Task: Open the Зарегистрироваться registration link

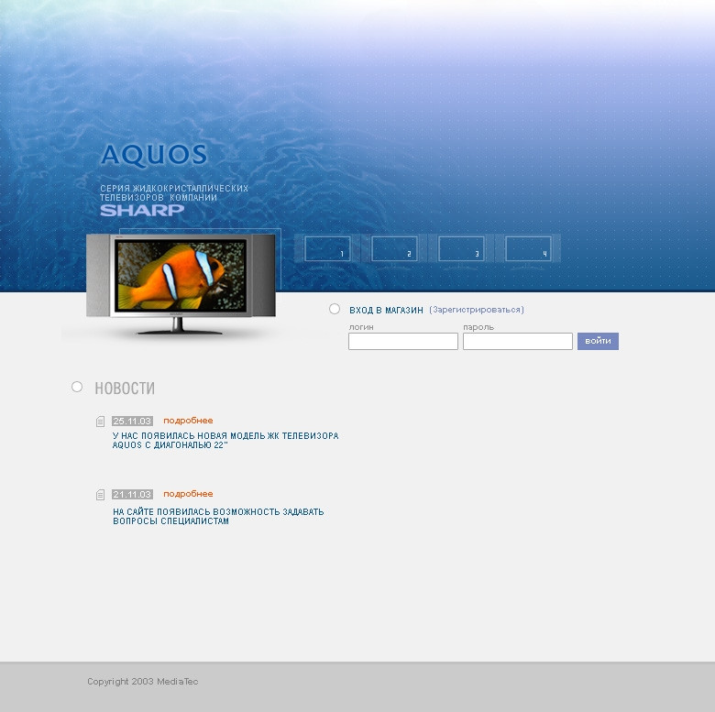Action: (477, 310)
